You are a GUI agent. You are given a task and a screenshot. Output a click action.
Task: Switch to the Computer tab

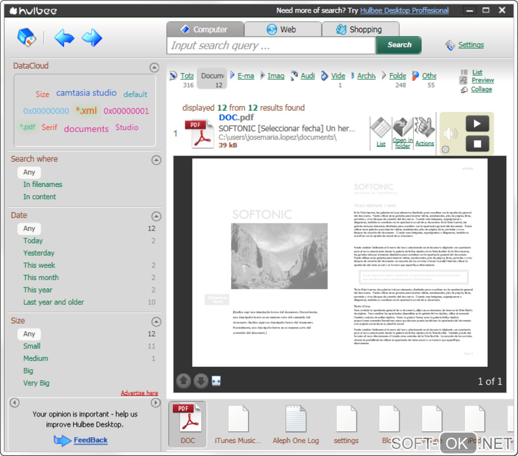click(x=205, y=29)
